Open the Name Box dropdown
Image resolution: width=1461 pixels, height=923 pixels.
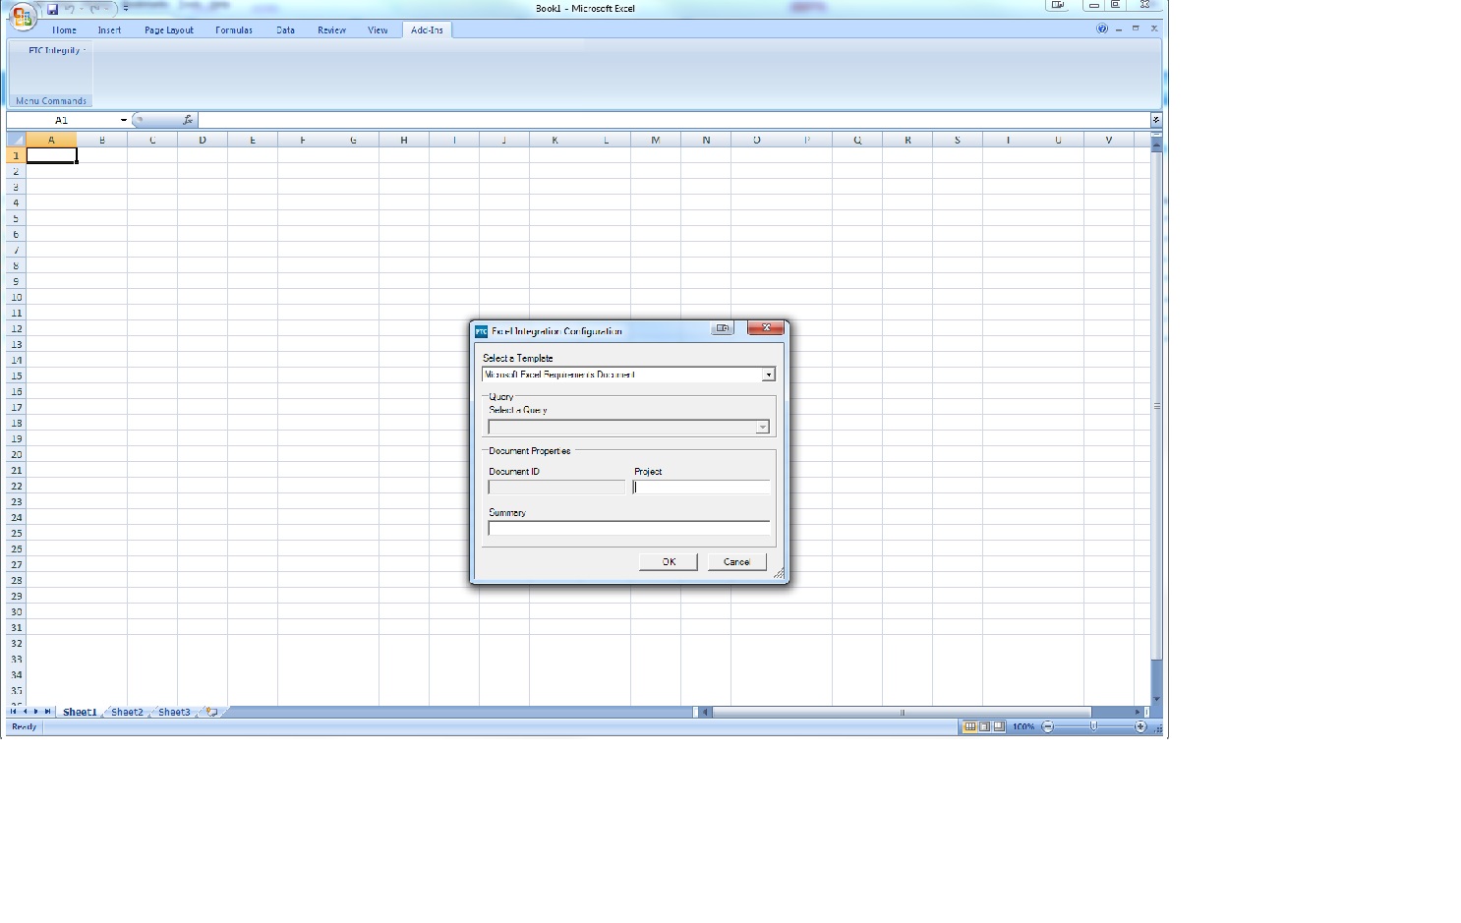[123, 120]
